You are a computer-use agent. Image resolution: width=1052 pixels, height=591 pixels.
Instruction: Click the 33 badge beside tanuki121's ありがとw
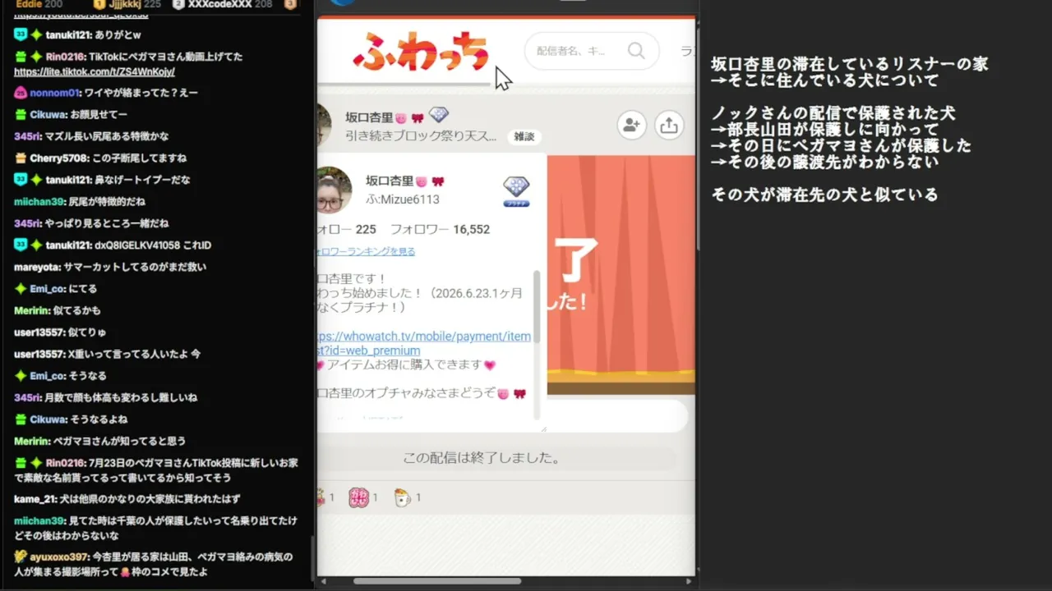[x=21, y=34]
